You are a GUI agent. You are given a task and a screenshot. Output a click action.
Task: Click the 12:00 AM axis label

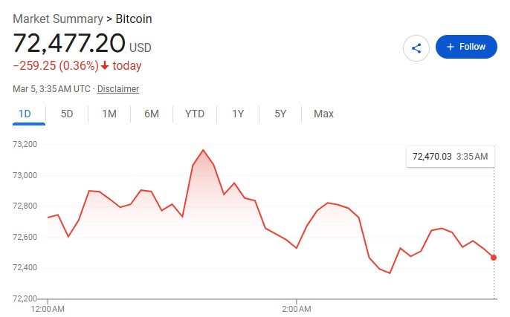click(47, 307)
